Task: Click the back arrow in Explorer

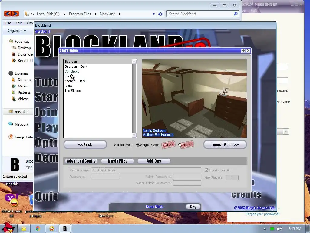Action: (x=8, y=14)
